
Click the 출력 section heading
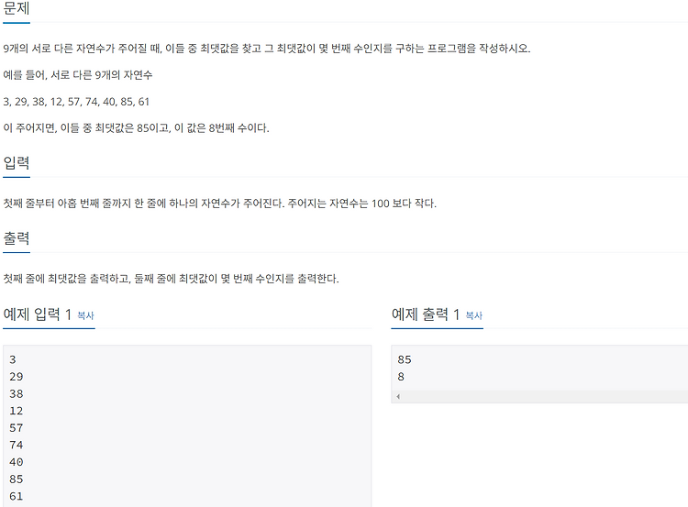click(17, 238)
